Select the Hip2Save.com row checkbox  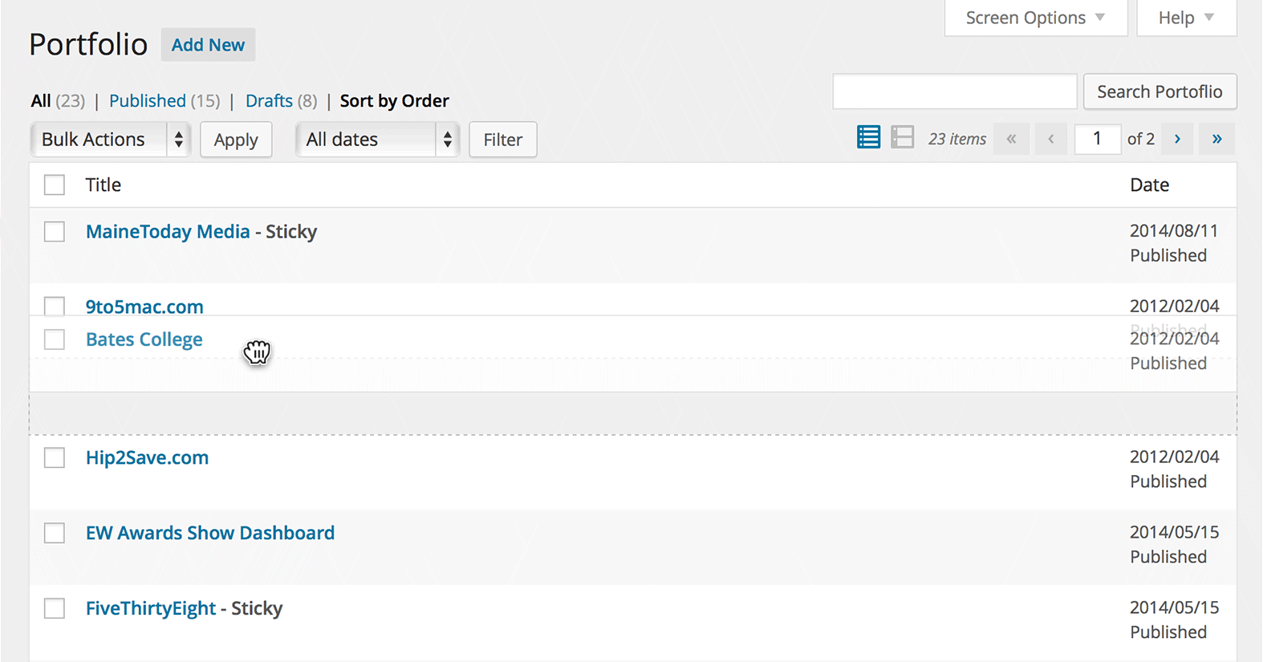[x=55, y=458]
